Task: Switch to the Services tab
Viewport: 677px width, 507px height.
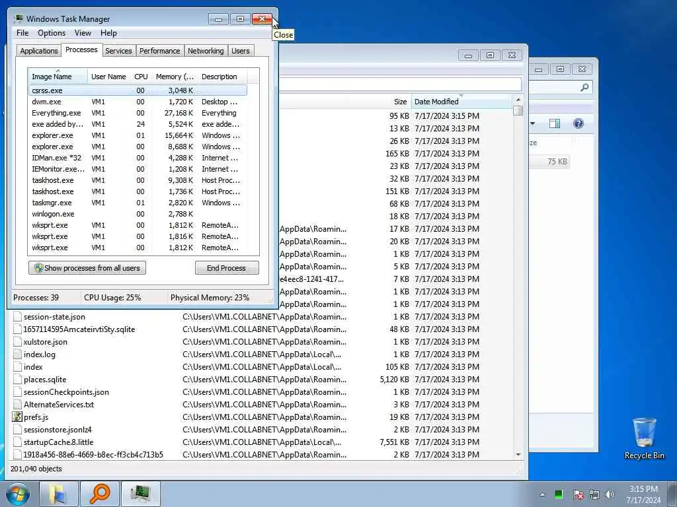Action: click(x=118, y=51)
